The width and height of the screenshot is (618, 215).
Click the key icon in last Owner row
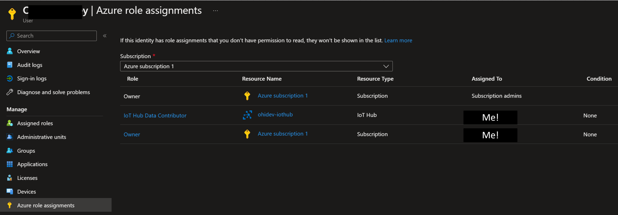[x=247, y=134]
